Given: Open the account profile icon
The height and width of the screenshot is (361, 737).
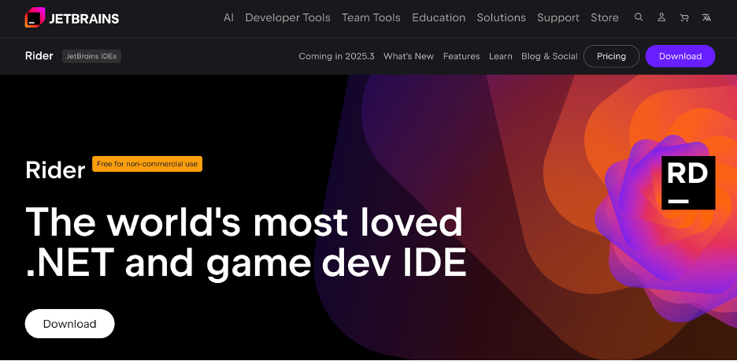Looking at the screenshot, I should [661, 17].
